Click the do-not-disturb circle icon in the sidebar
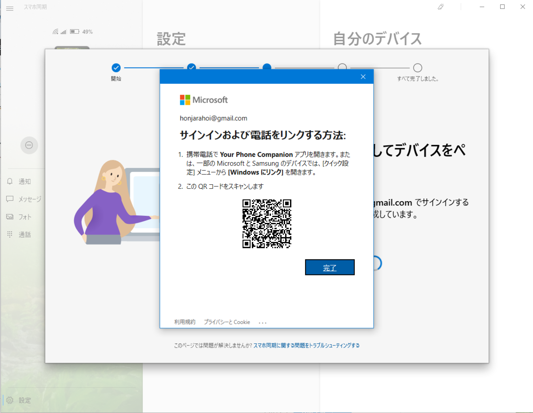This screenshot has height=413, width=533. pos(29,145)
